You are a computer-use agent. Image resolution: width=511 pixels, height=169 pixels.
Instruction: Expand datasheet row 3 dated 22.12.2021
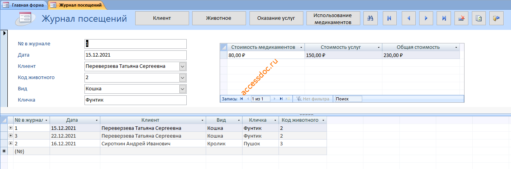10,136
